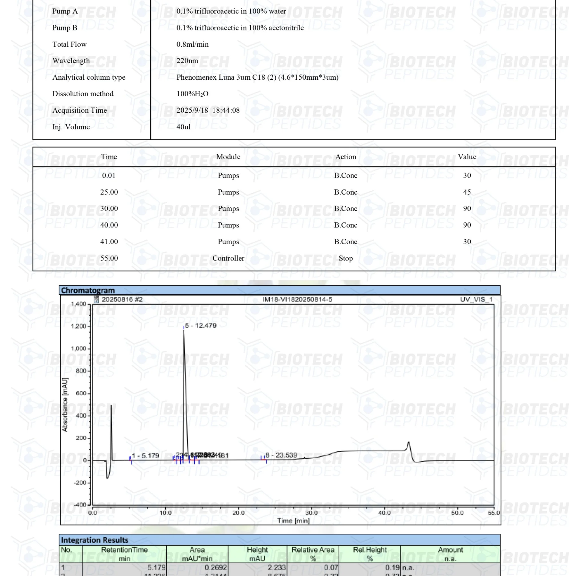Image resolution: width=580 pixels, height=576 pixels.
Task: Click the Time [min] axis label
Action: [293, 521]
